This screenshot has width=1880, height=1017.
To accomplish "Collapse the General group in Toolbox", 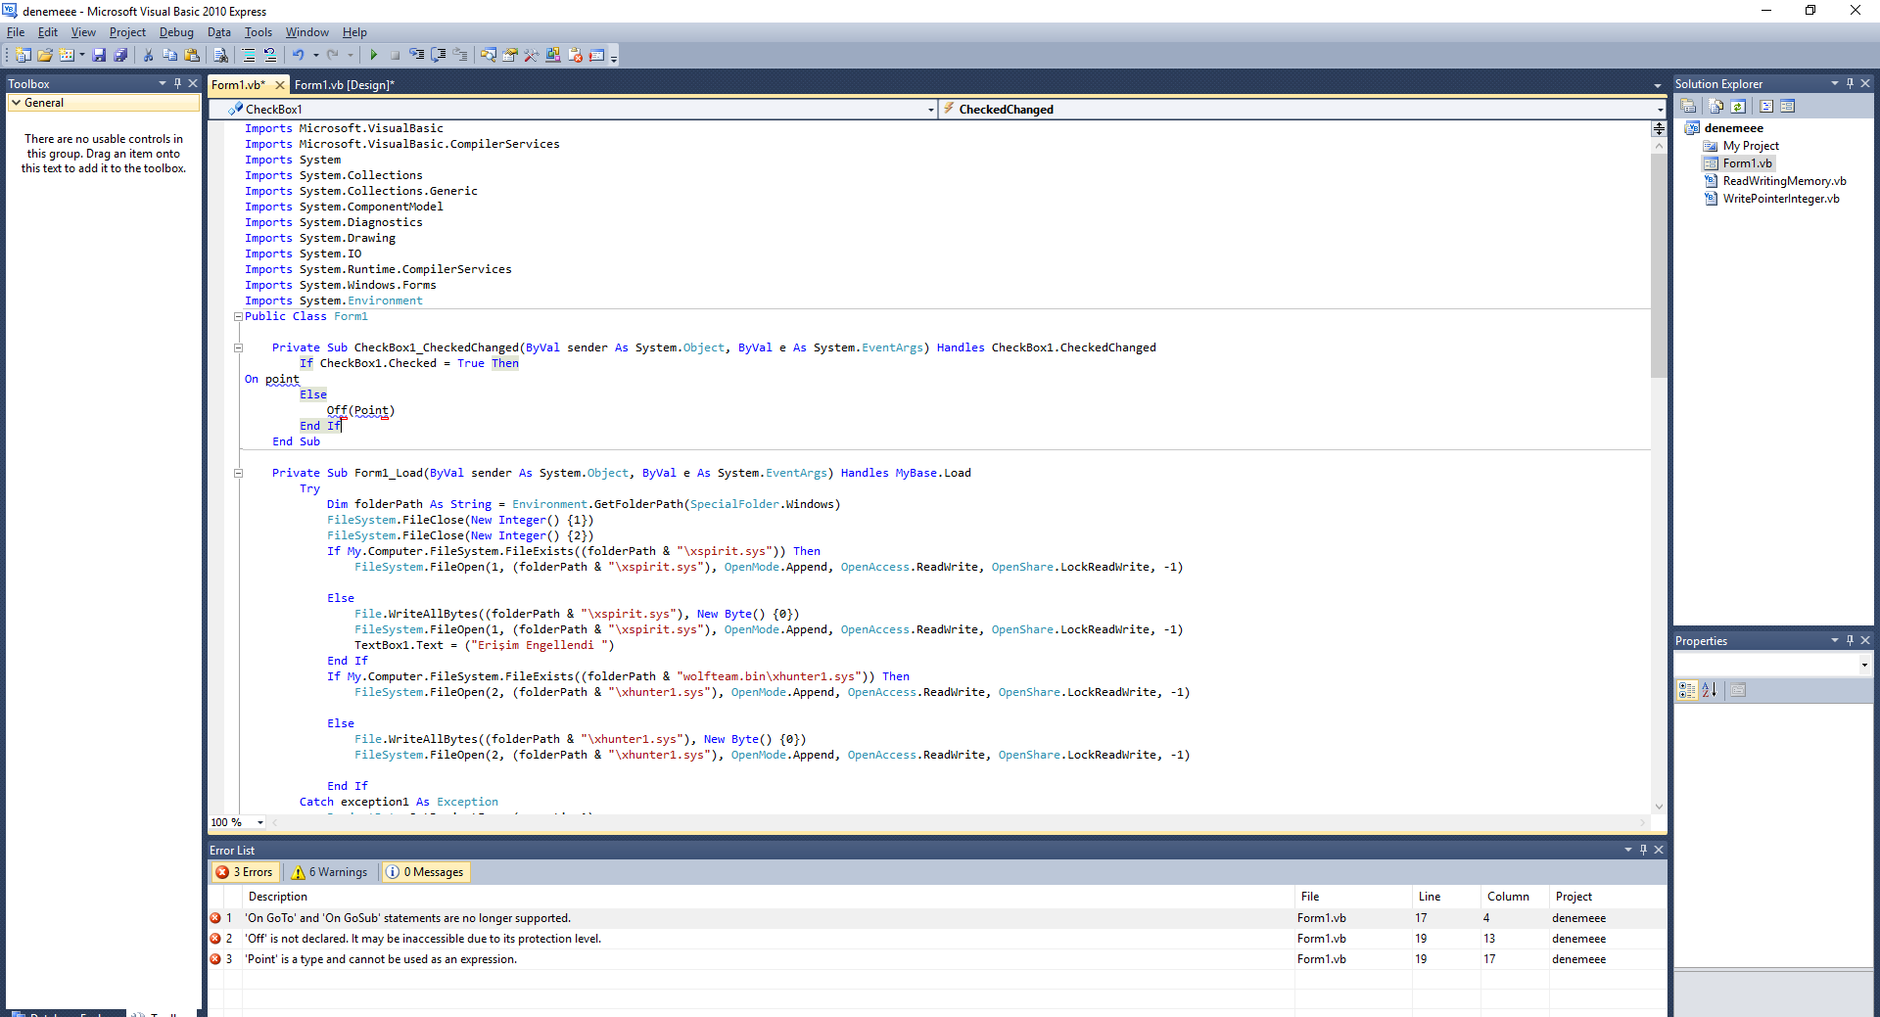I will [x=16, y=103].
